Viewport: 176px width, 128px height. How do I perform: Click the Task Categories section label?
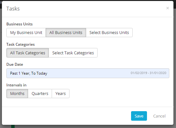tap(20, 44)
